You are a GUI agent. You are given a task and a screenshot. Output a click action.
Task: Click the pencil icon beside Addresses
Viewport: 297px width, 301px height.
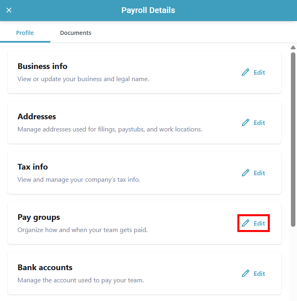click(245, 123)
